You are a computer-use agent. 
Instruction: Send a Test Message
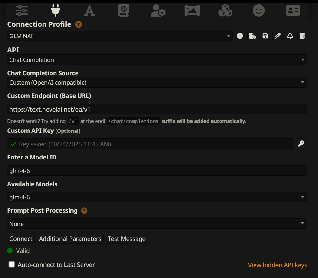click(x=127, y=238)
